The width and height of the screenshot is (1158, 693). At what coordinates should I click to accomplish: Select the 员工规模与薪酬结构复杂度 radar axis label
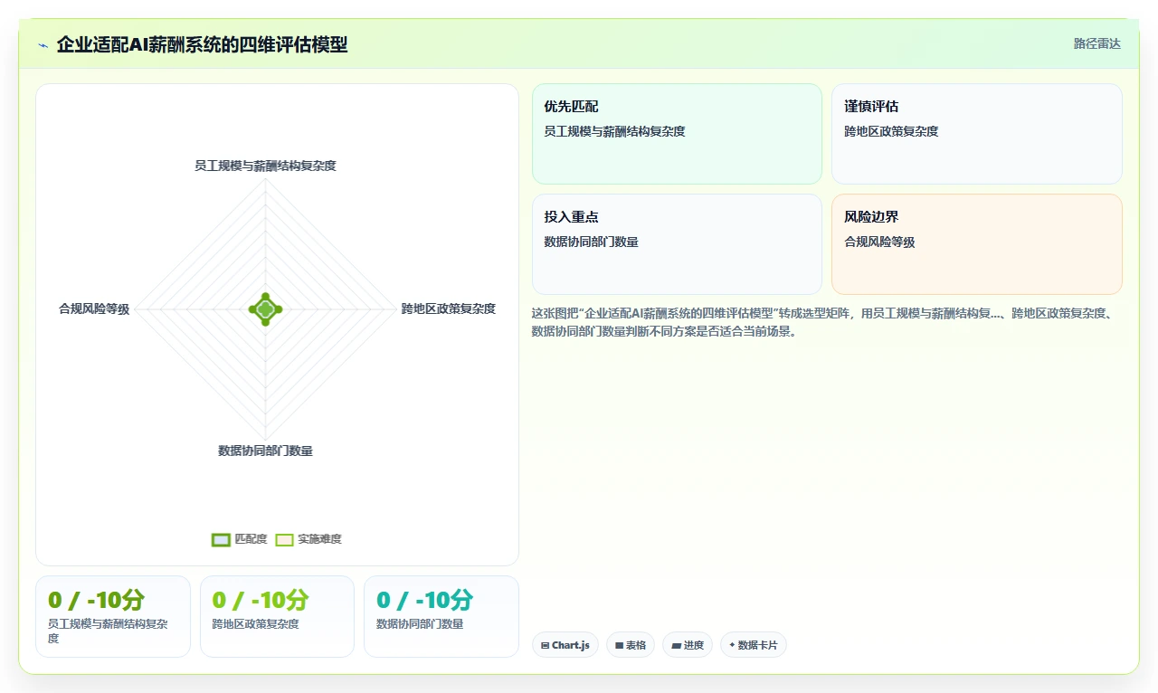point(265,166)
